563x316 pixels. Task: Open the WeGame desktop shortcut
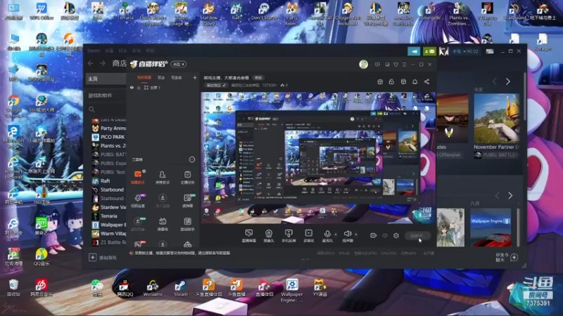(x=153, y=288)
